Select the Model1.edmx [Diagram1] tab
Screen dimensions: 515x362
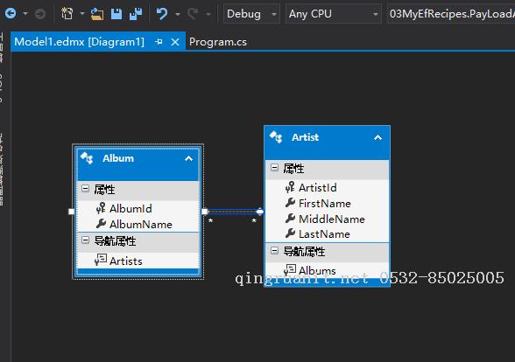(x=79, y=42)
